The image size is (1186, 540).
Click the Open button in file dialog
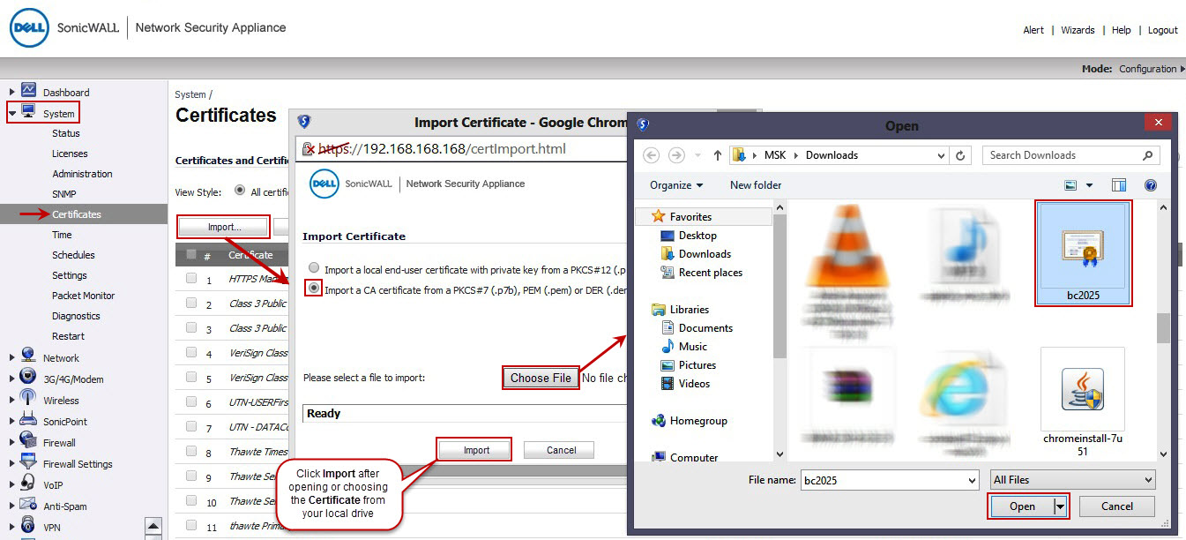pyautogui.click(x=1022, y=506)
